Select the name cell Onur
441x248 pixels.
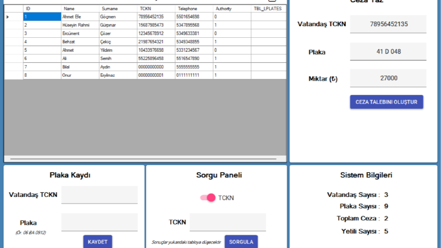pyautogui.click(x=80, y=76)
